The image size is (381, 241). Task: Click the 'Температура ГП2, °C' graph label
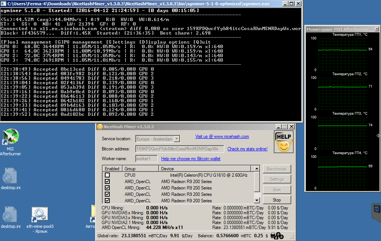pyautogui.click(x=350, y=74)
